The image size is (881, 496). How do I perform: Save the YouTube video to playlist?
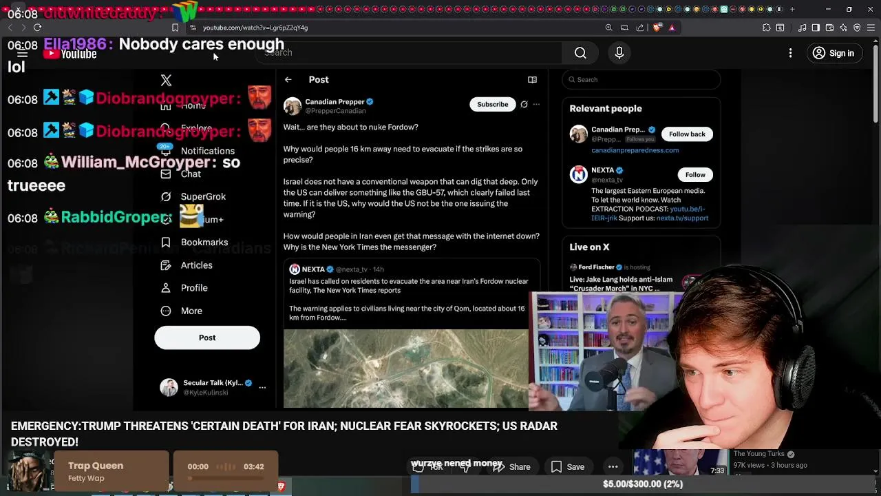pyautogui.click(x=568, y=467)
